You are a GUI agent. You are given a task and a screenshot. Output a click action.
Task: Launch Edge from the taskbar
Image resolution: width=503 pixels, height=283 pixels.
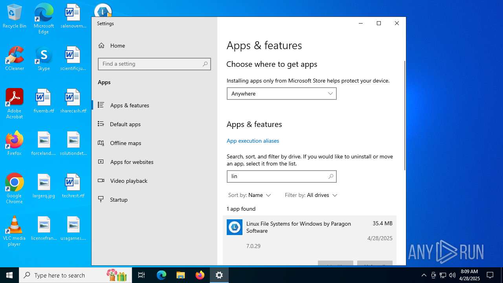tap(162, 275)
